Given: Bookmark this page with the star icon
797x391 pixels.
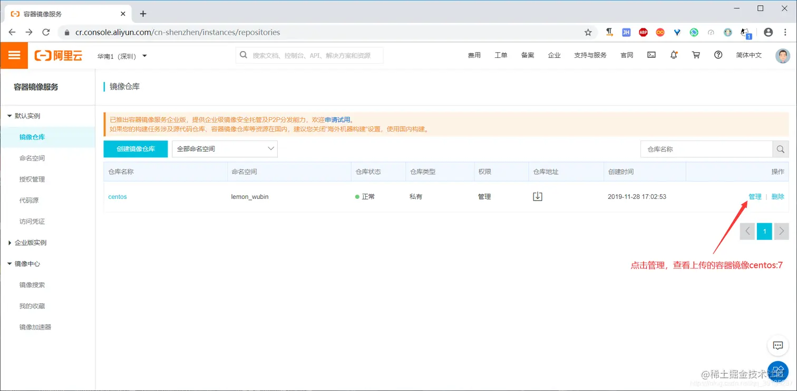Looking at the screenshot, I should 588,32.
